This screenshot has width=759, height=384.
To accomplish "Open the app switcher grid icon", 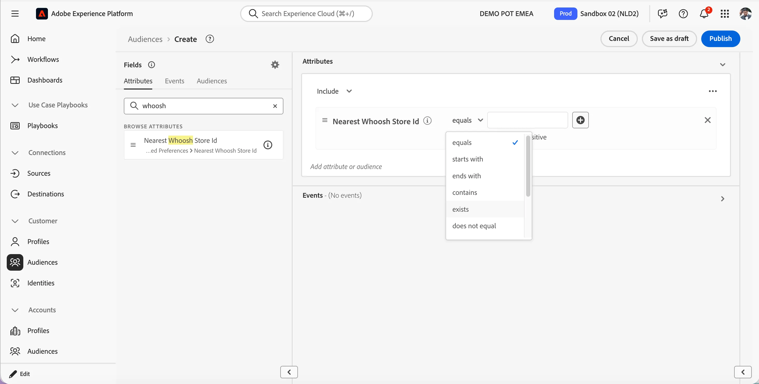I will point(725,13).
